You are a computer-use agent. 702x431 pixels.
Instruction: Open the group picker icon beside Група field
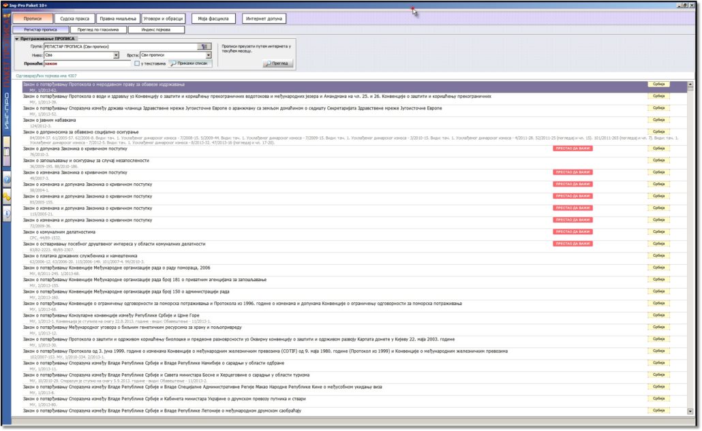tap(204, 46)
